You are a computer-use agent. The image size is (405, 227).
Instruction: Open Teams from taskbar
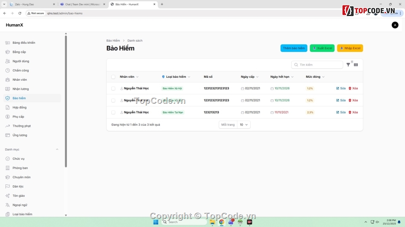click(231, 222)
